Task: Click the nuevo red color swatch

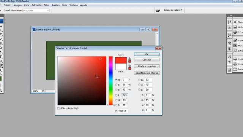Action: pos(121,60)
